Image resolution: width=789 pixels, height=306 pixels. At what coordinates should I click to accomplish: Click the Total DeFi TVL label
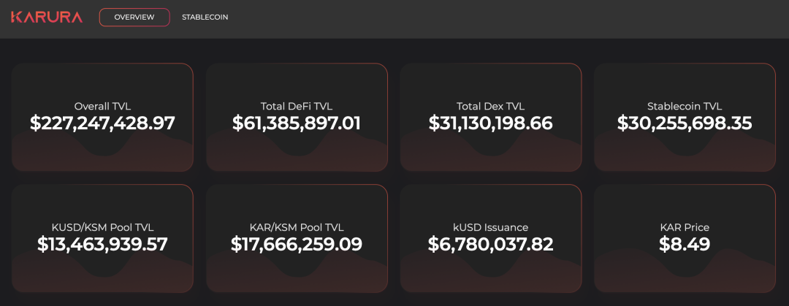(297, 106)
